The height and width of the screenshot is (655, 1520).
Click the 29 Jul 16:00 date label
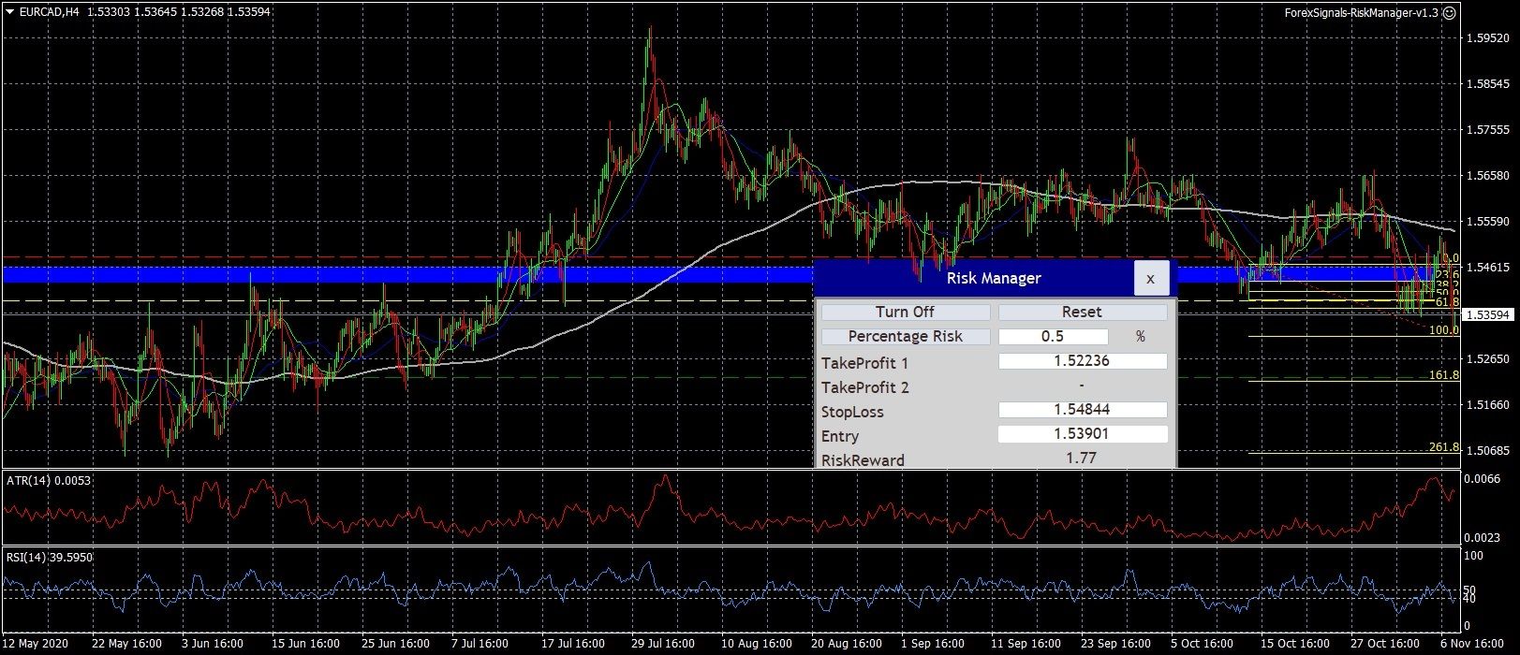[663, 645]
